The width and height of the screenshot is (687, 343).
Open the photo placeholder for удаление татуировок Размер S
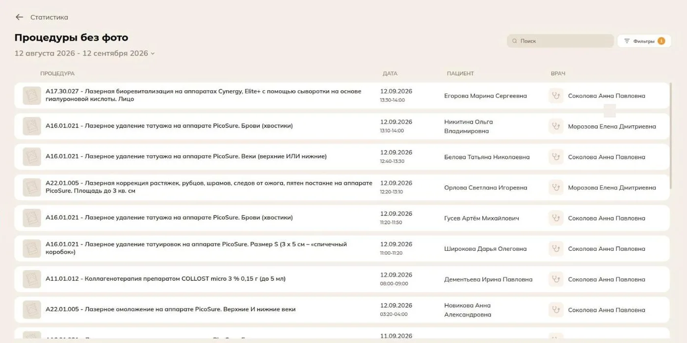[32, 248]
